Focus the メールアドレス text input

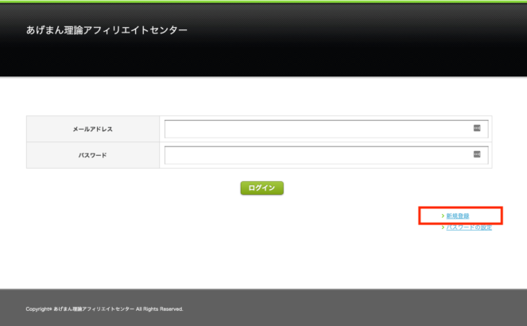click(x=318, y=128)
